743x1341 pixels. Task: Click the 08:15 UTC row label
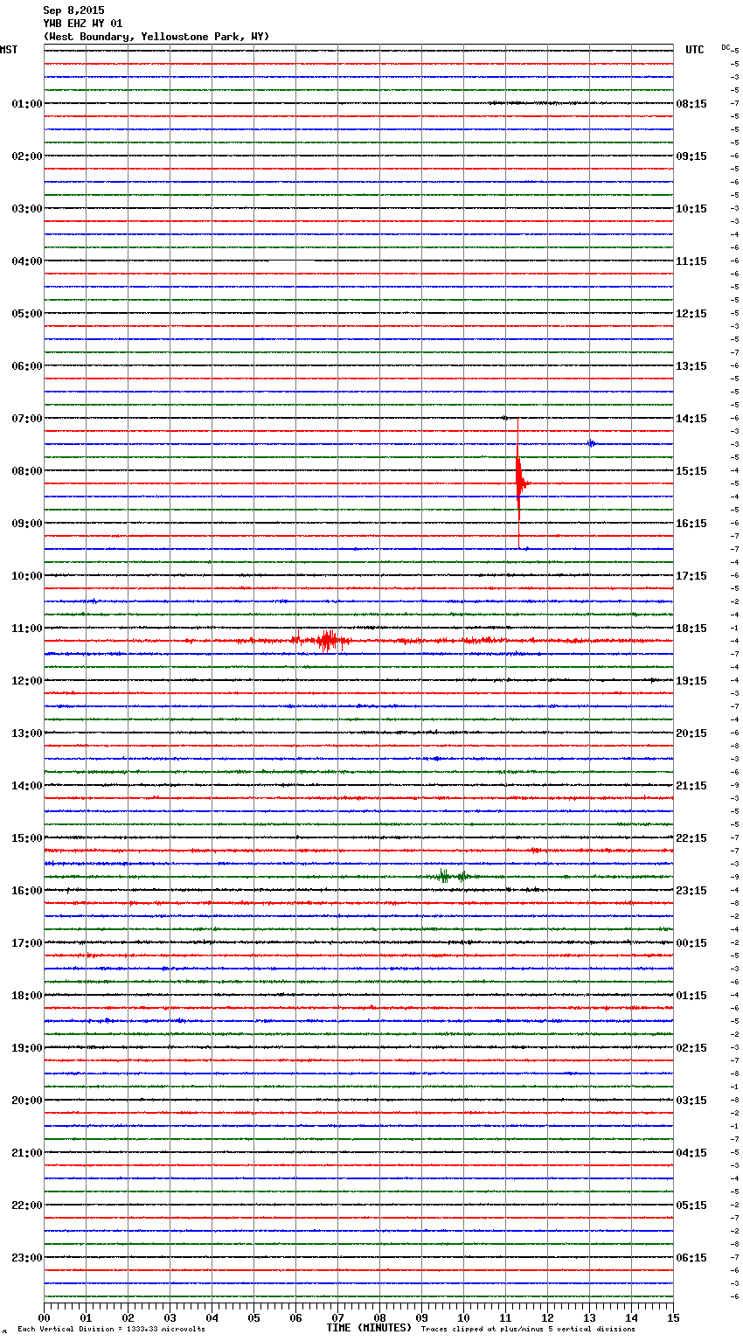coord(691,104)
